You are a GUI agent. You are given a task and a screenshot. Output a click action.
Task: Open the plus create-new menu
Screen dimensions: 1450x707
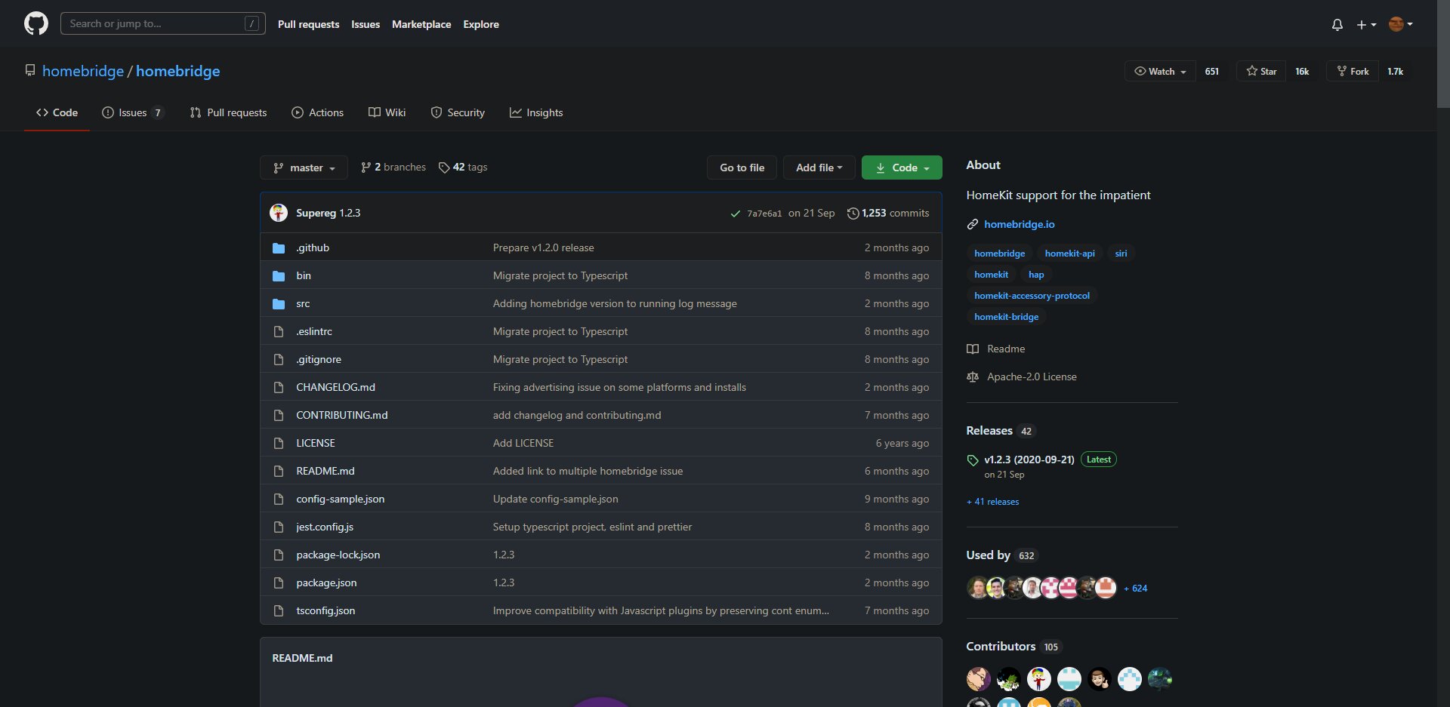(1366, 25)
